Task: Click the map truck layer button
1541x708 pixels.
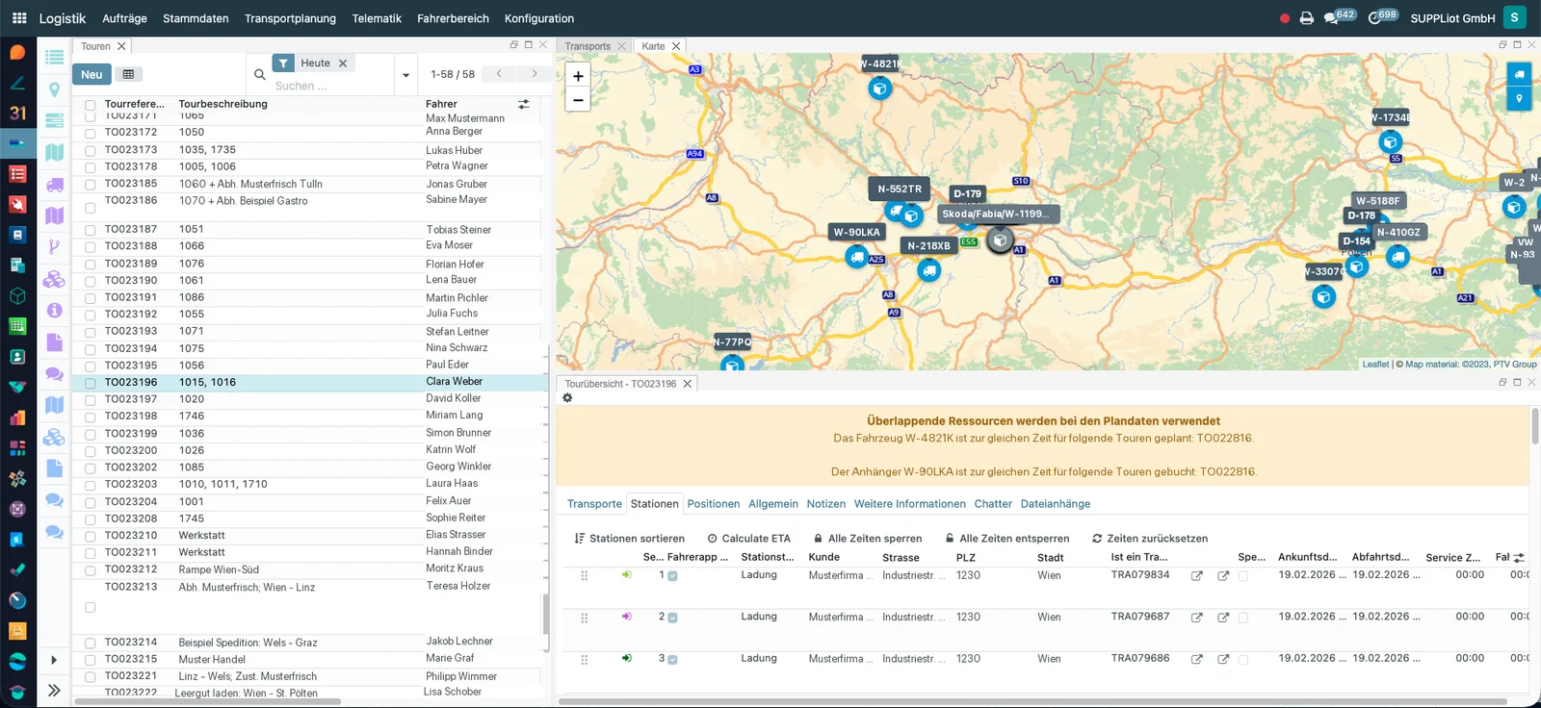Action: [1519, 74]
